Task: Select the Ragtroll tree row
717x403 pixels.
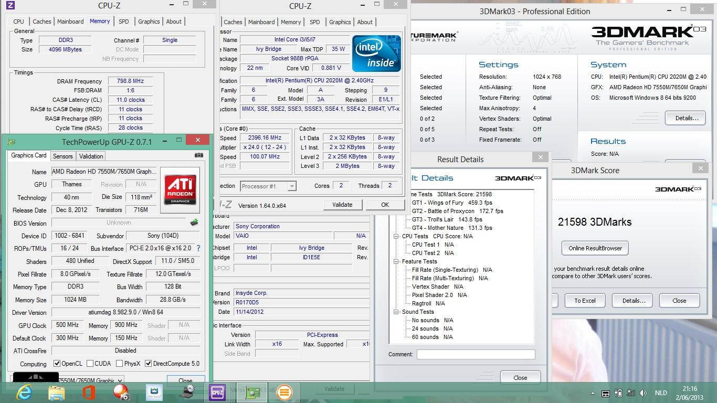Action: [x=428, y=303]
